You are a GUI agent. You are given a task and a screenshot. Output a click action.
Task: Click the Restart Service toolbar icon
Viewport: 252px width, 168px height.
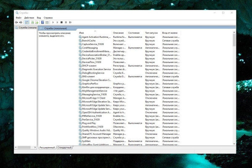70,22
